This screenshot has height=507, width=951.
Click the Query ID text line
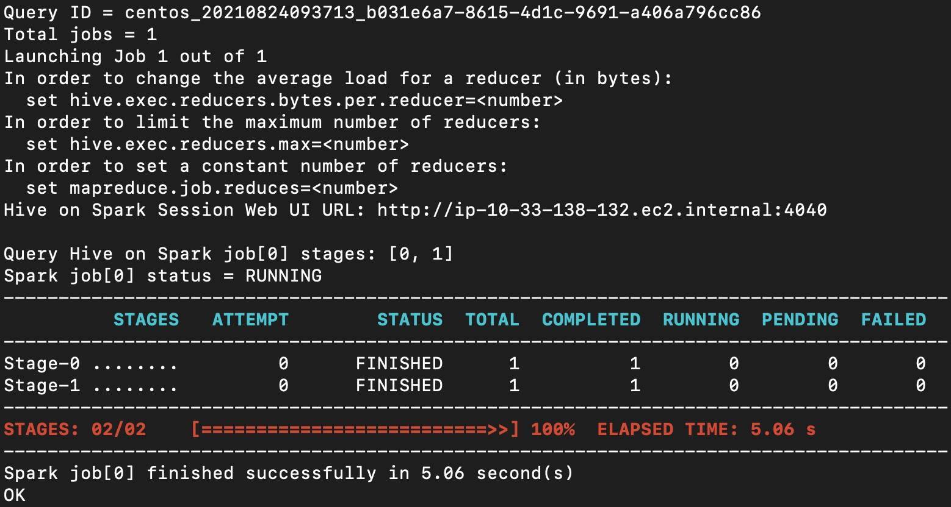pos(382,12)
